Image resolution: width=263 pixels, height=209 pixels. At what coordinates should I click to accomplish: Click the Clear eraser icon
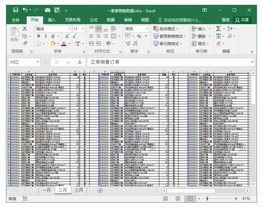click(x=219, y=44)
